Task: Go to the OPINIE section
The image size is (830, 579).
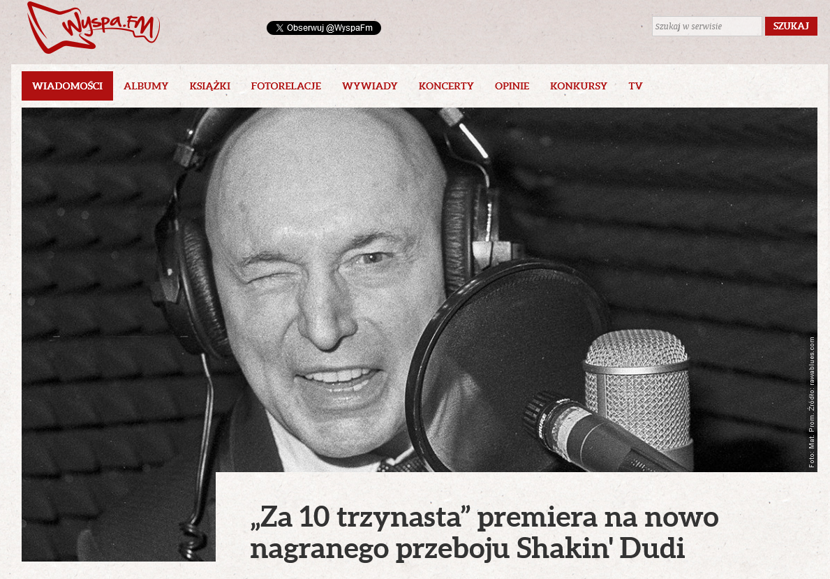Action: 512,86
